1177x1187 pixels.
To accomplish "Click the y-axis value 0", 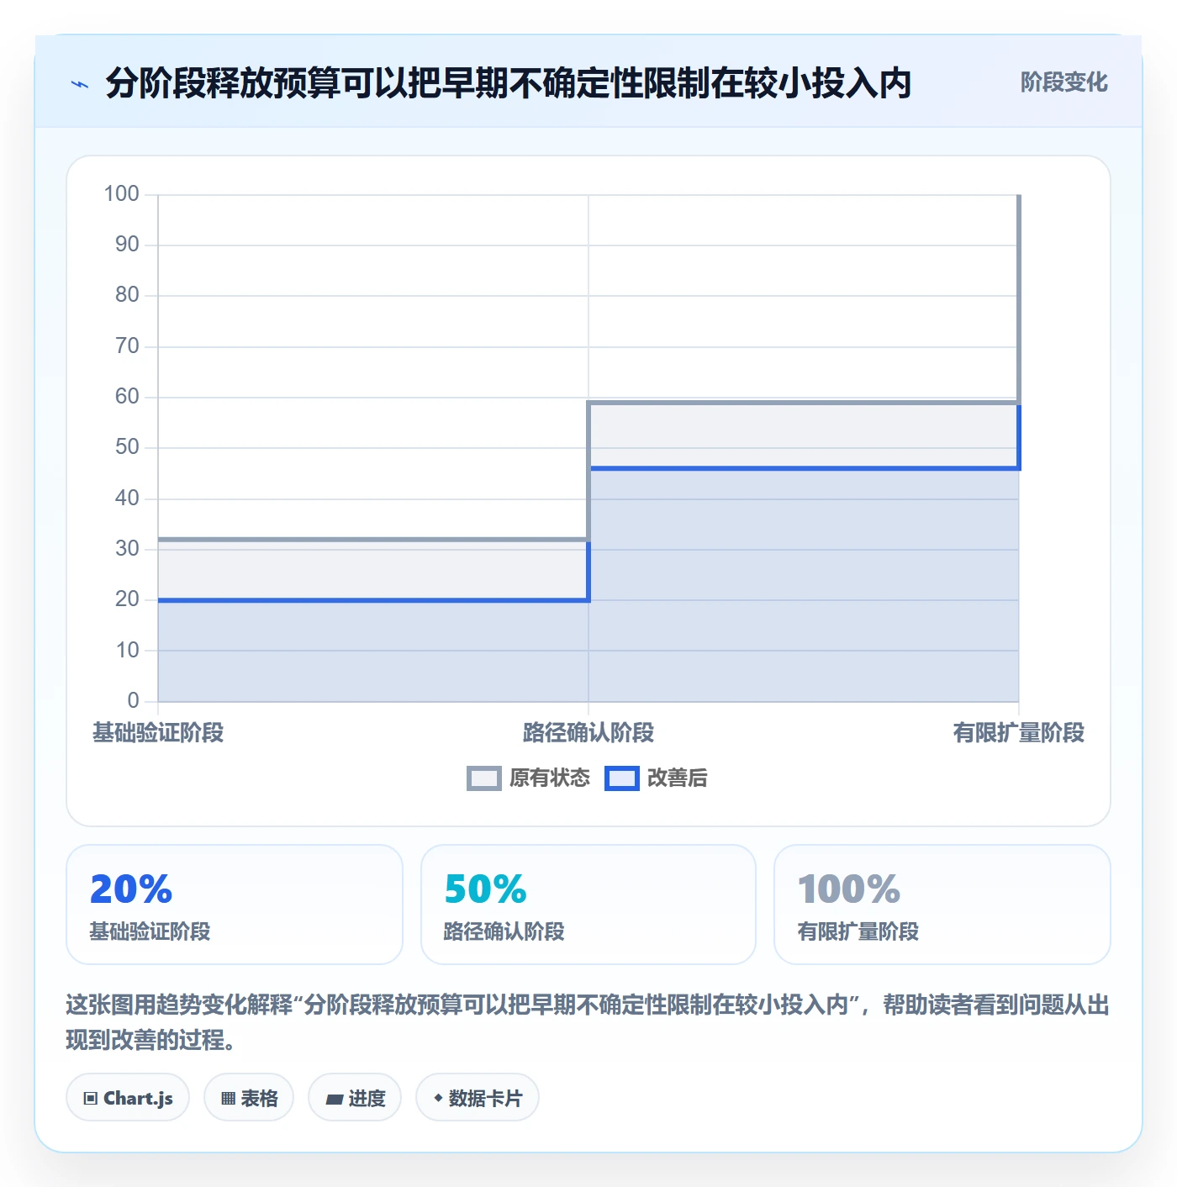I will (x=133, y=700).
